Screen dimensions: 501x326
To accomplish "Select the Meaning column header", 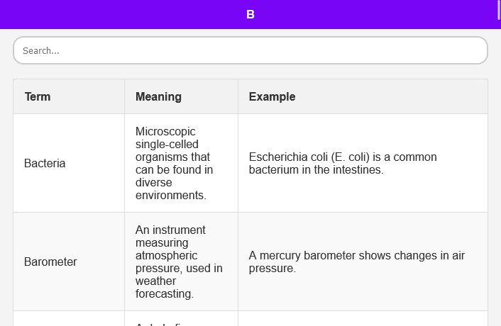I will [x=158, y=96].
